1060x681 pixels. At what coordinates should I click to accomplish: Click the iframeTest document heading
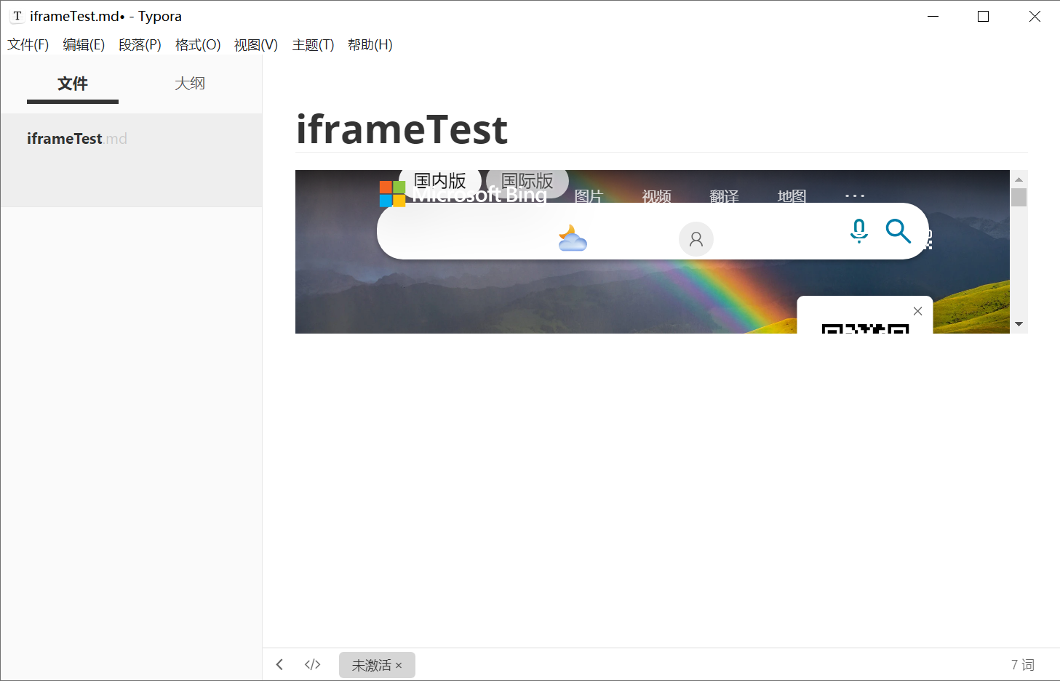402,129
